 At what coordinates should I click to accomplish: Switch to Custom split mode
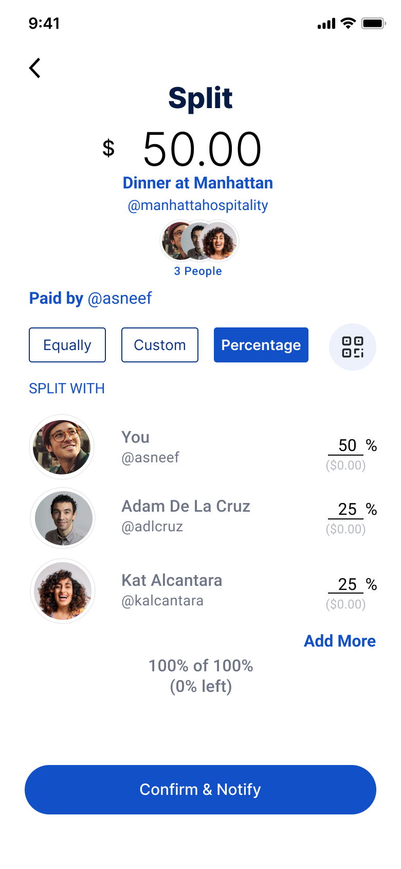(x=160, y=345)
